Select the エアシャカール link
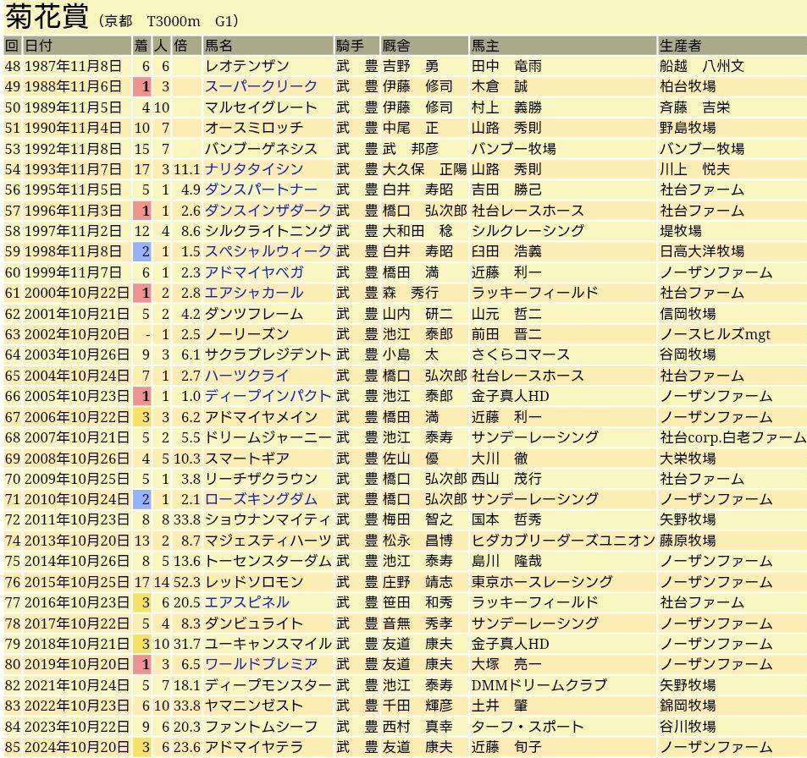 coord(253,293)
